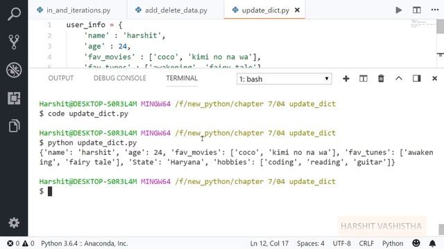Open errors and warnings count in status bar
Image resolution: width=444 pixels, height=249 pixels.
[x=20, y=243]
